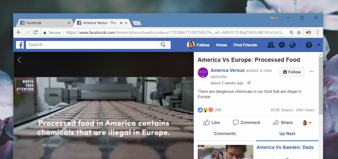View the 20K reactions count
338x159 pixels.
click(x=218, y=110)
